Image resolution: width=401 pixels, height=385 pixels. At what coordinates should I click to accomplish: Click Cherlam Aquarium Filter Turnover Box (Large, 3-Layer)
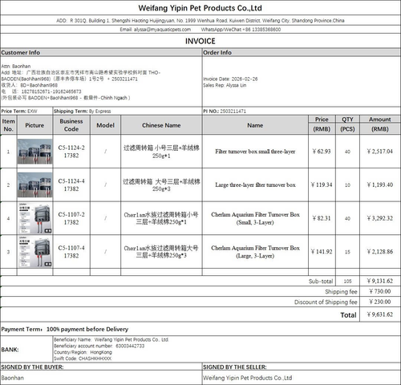pyautogui.click(x=255, y=252)
